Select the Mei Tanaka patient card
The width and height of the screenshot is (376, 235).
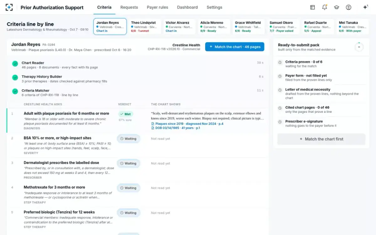click(352, 26)
